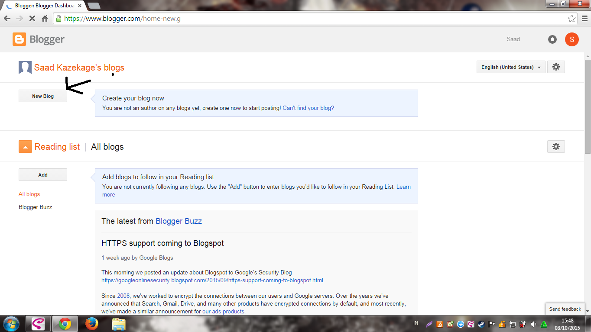Viewport: 591px width, 332px height.
Task: Click the New Blog button
Action: click(42, 96)
